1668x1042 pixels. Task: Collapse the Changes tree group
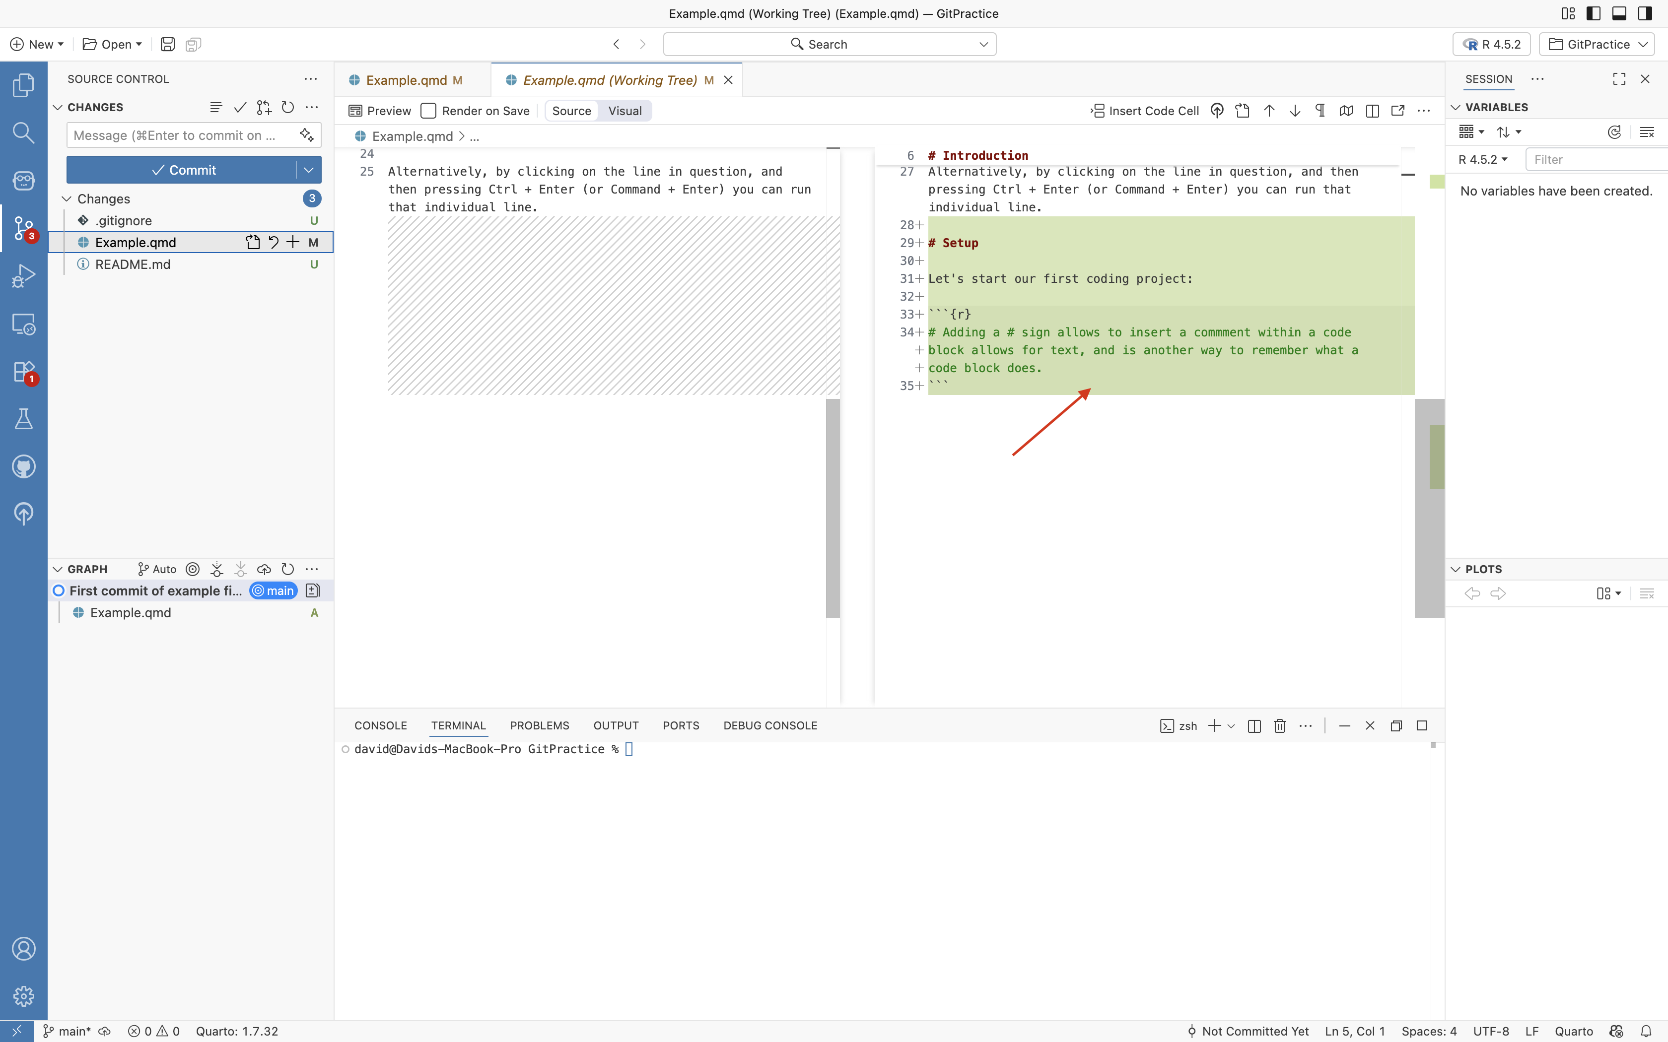point(67,199)
